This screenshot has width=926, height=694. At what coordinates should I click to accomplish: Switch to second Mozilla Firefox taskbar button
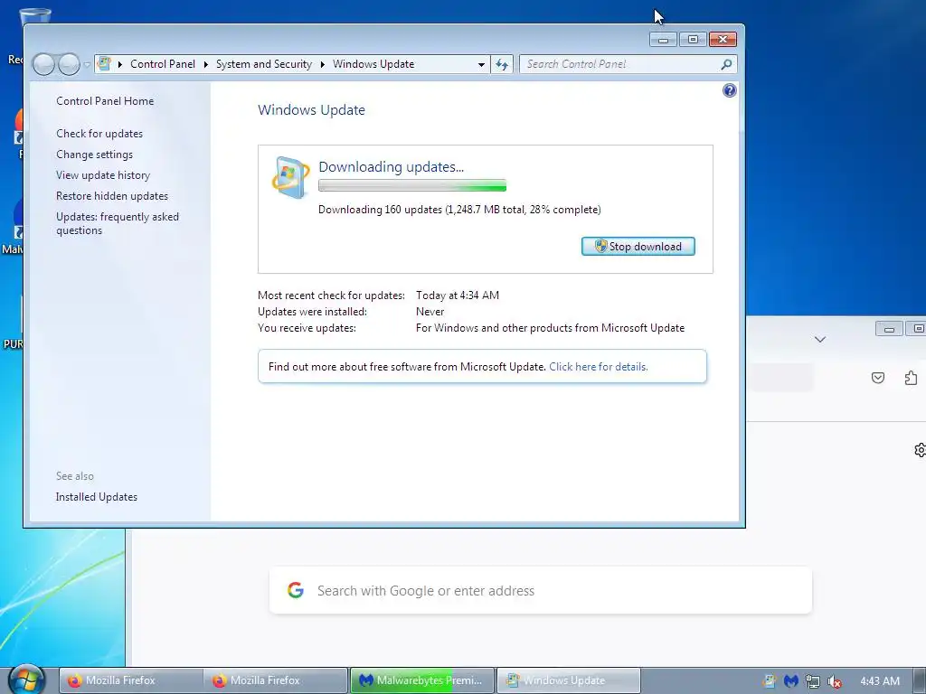click(x=276, y=680)
